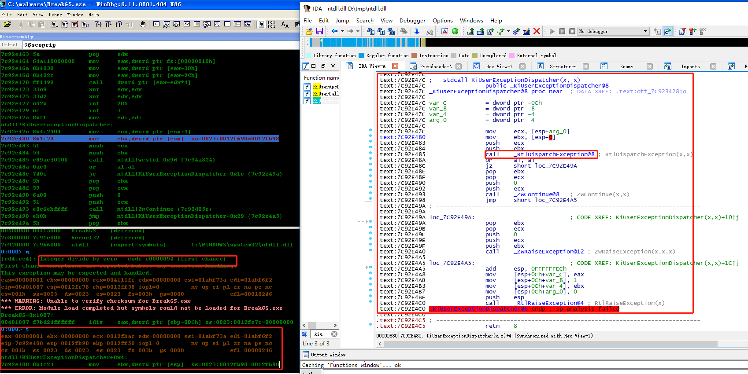Switch to the Pseudocode-A tab

(435, 66)
